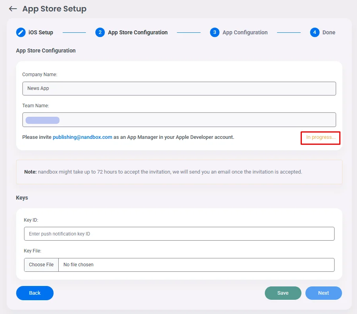This screenshot has width=357, height=314.
Task: Click the step 3 number circle
Action: [214, 32]
